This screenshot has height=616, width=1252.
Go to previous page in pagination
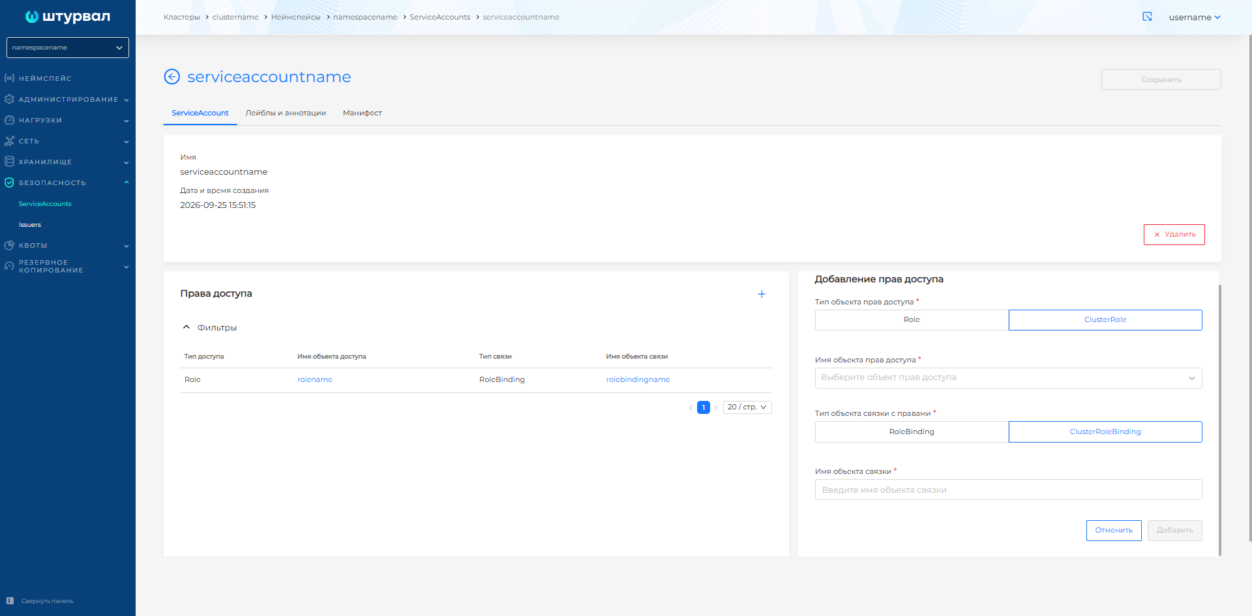click(x=691, y=407)
